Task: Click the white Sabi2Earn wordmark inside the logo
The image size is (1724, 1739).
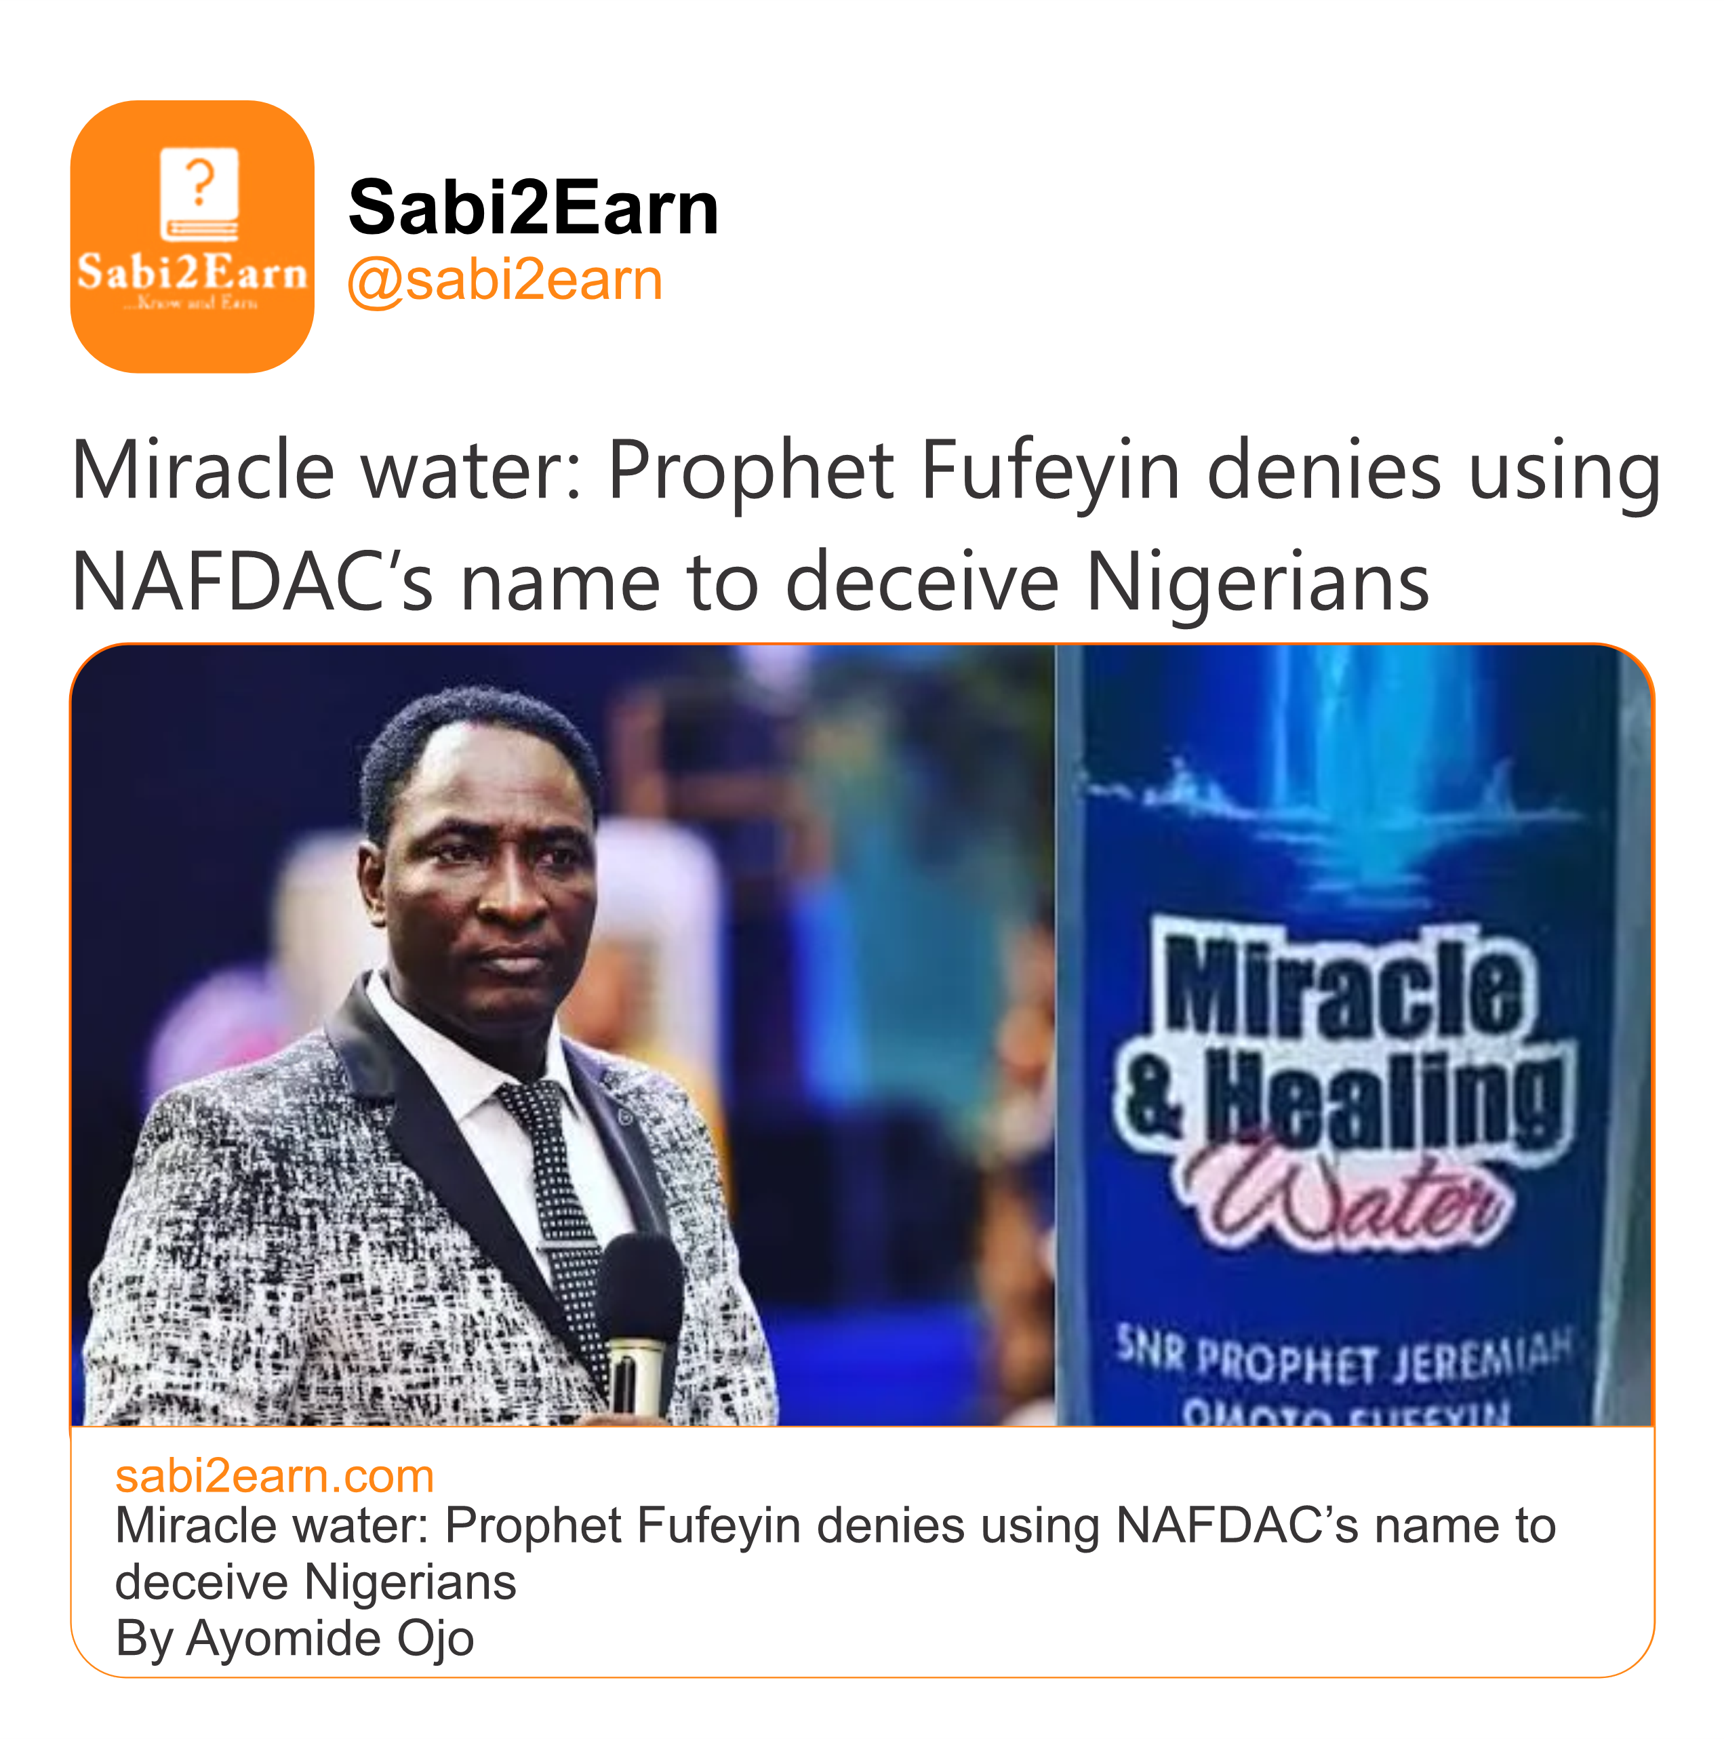Action: coord(192,272)
